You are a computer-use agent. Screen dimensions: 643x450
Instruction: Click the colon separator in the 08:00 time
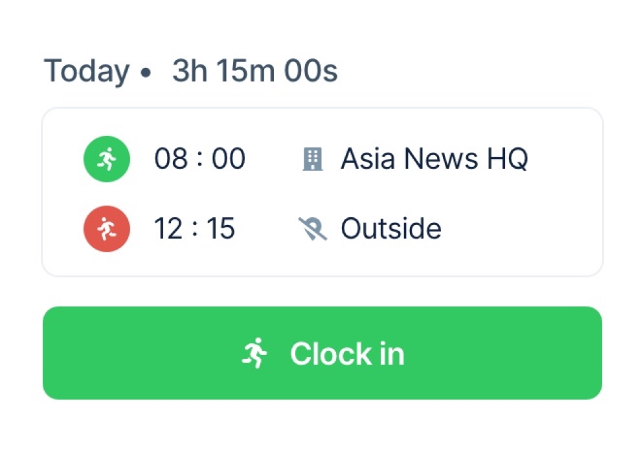click(198, 158)
